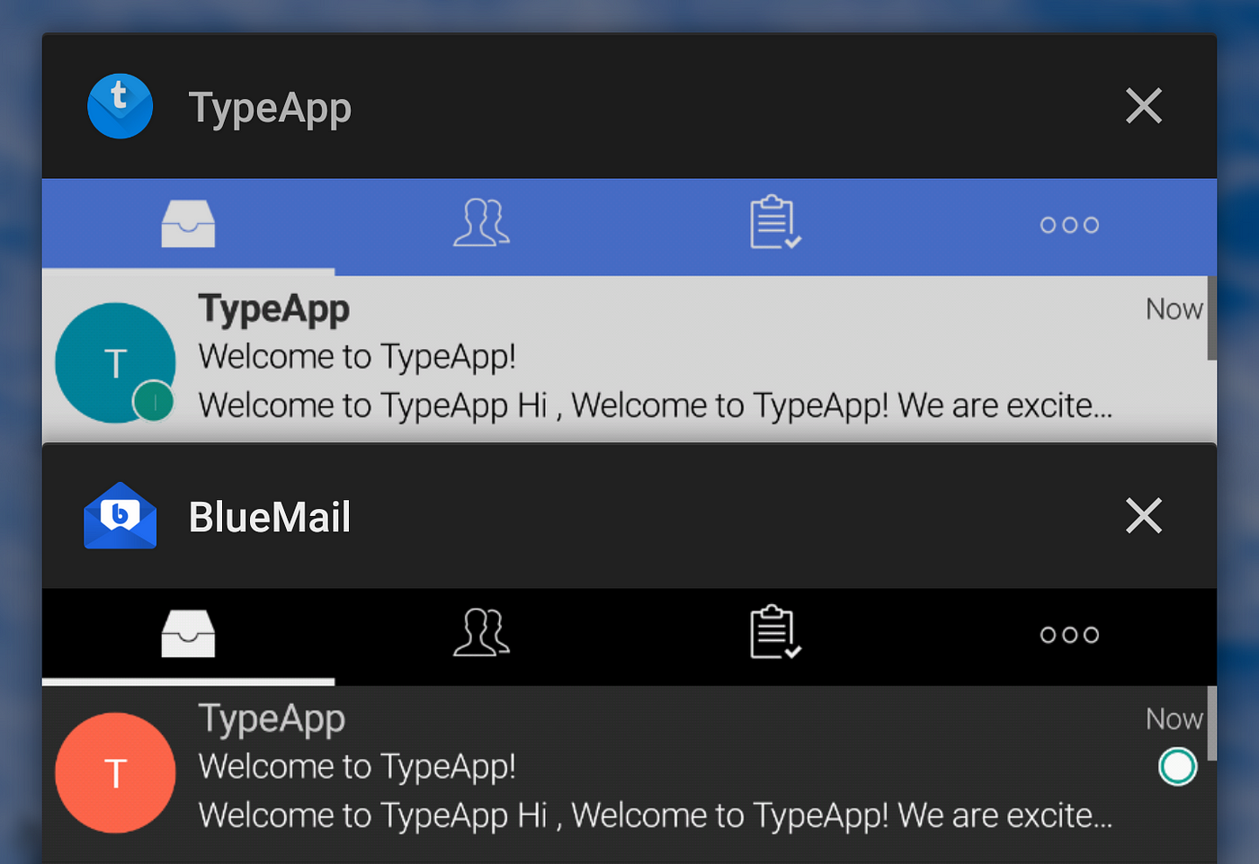Open the tasks clipboard tab in TypeApp
Viewport: 1259px width, 864px height.
click(775, 222)
